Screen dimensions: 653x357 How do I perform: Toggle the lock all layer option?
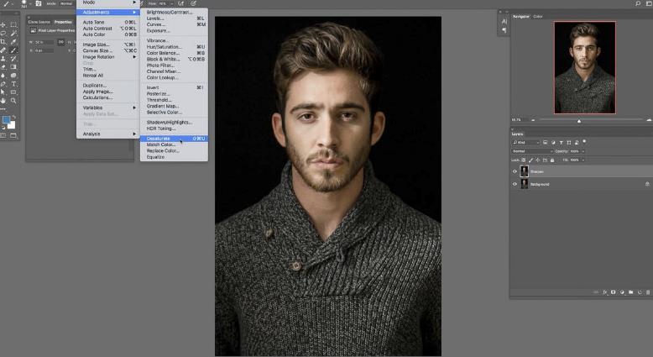pyautogui.click(x=554, y=160)
